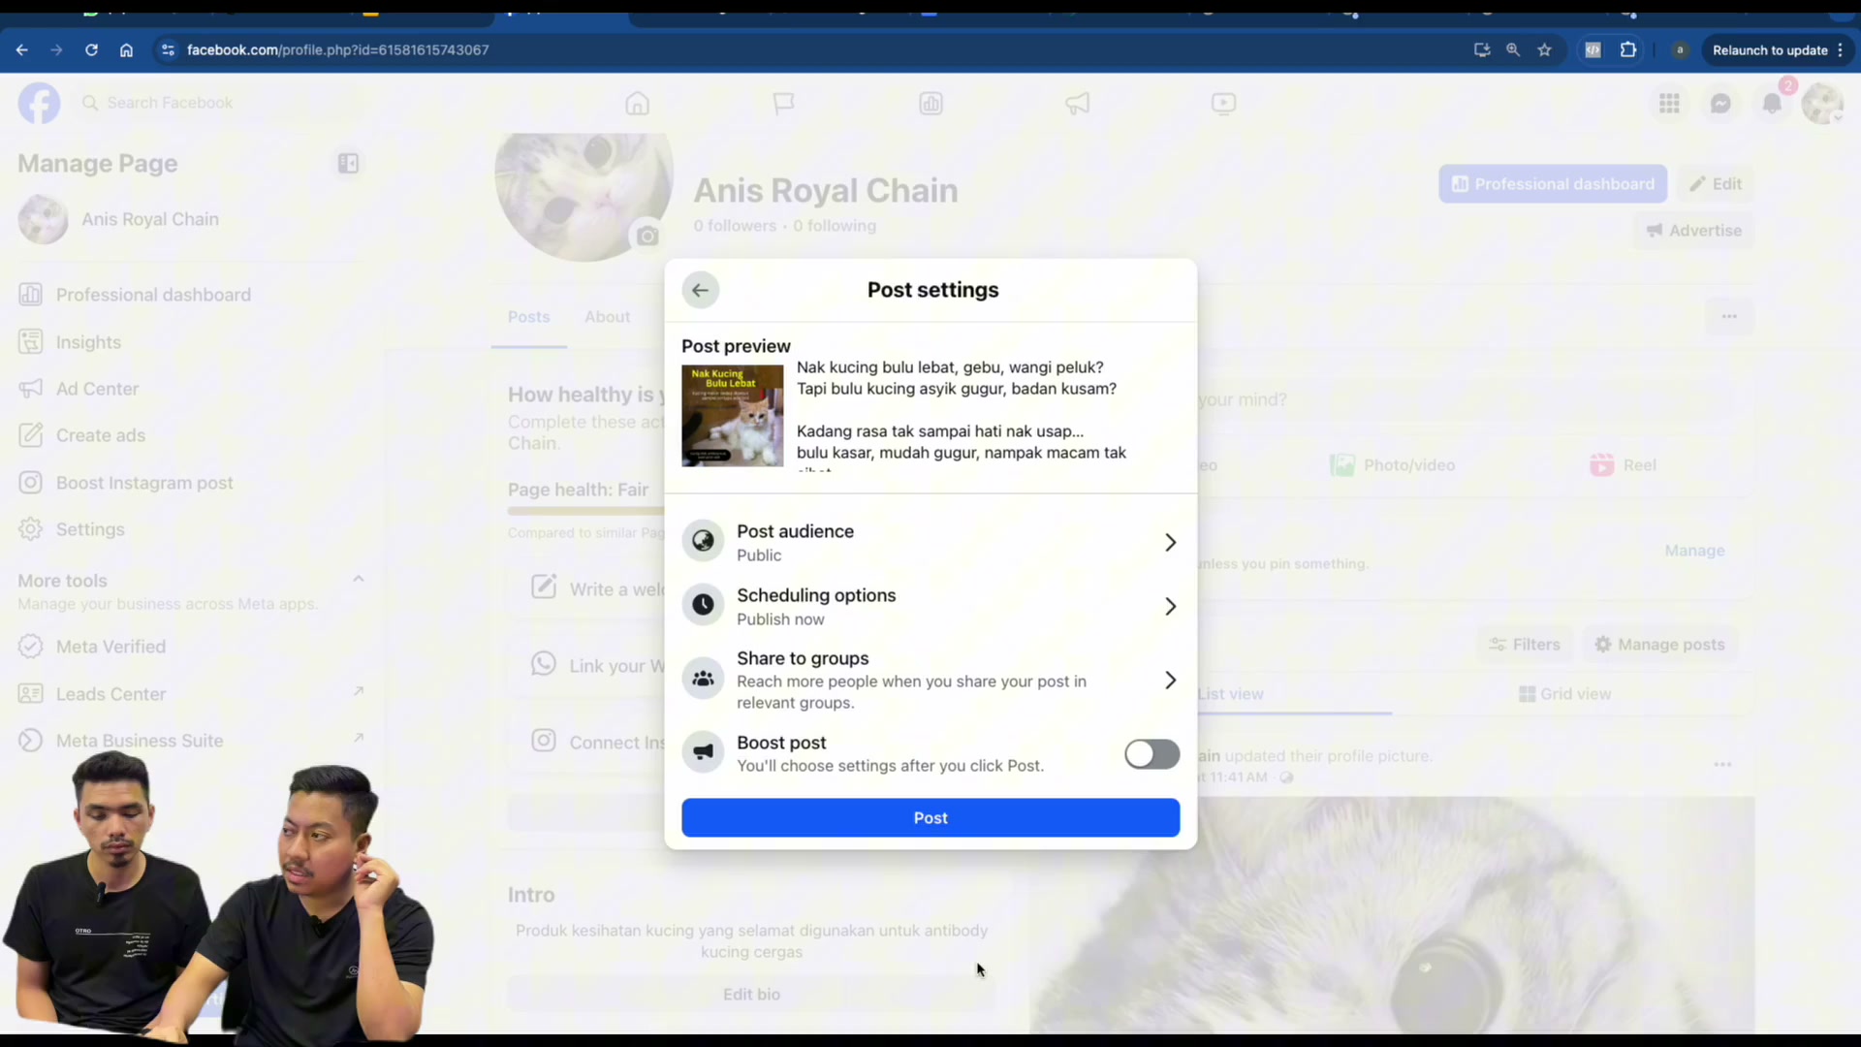This screenshot has width=1861, height=1047.
Task: Bookmark page with the star icon
Action: click(1545, 50)
